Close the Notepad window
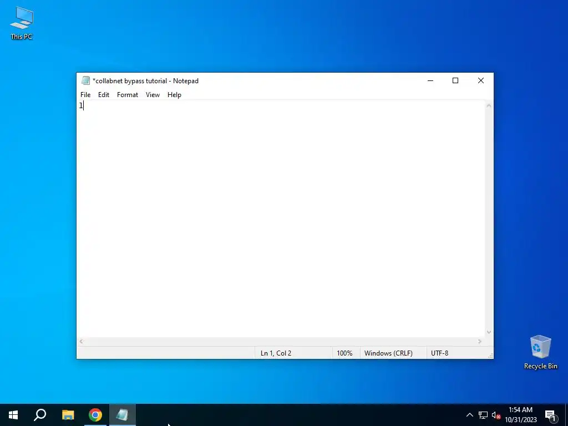 coord(481,80)
